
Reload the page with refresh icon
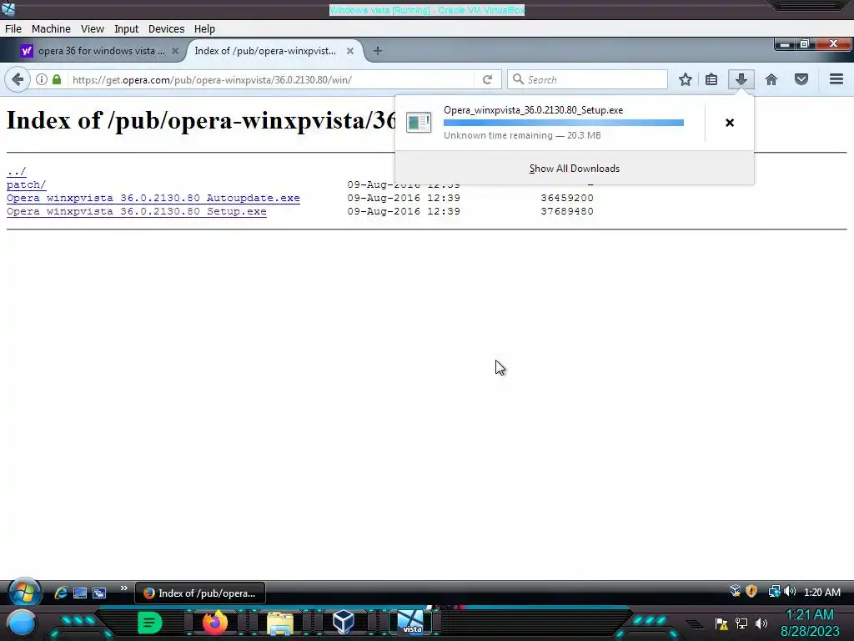click(487, 79)
